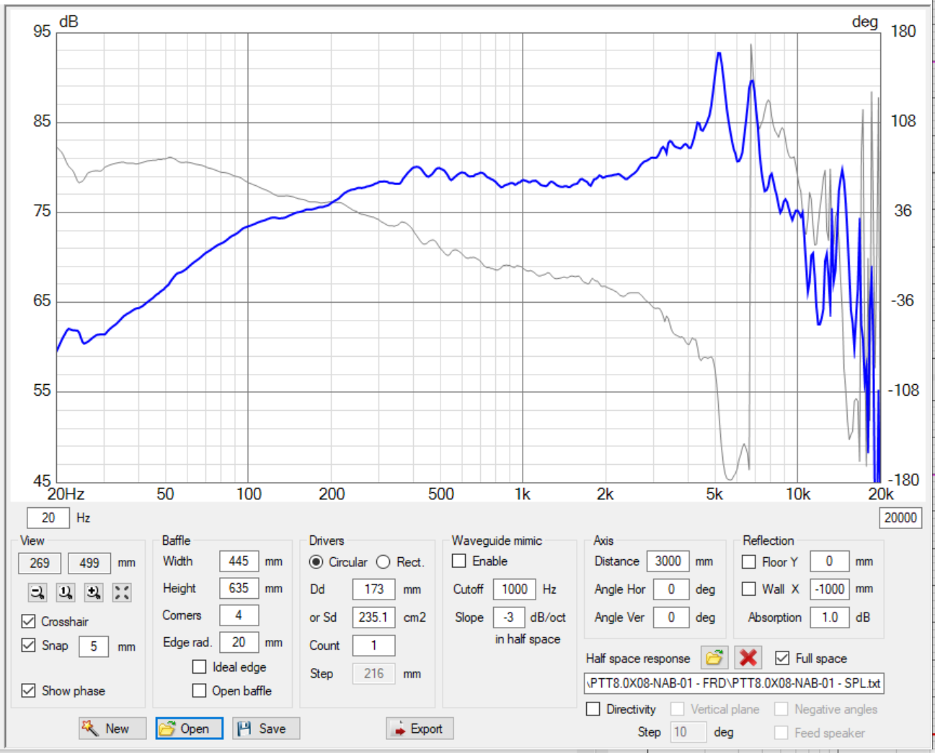Image resolution: width=935 pixels, height=753 pixels.
Task: Enable the Waveguide mimic checkbox
Action: coord(459,561)
